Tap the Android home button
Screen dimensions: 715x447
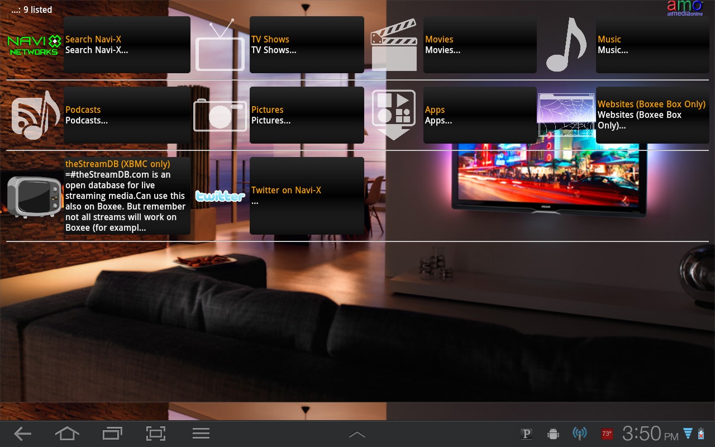point(67,434)
